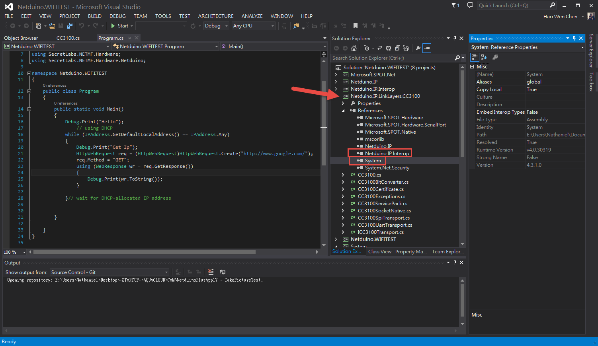Expand the CC3100BitConverter.cs node
This screenshot has height=346, width=598.
343,182
